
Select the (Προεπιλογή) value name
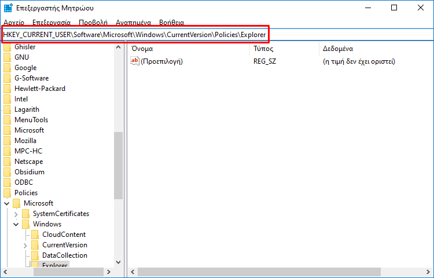pos(161,61)
